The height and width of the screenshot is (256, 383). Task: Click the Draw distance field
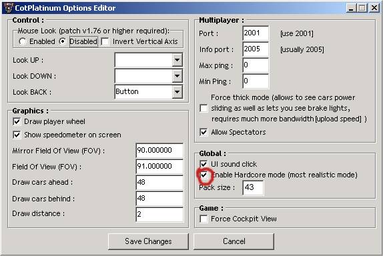(159, 214)
